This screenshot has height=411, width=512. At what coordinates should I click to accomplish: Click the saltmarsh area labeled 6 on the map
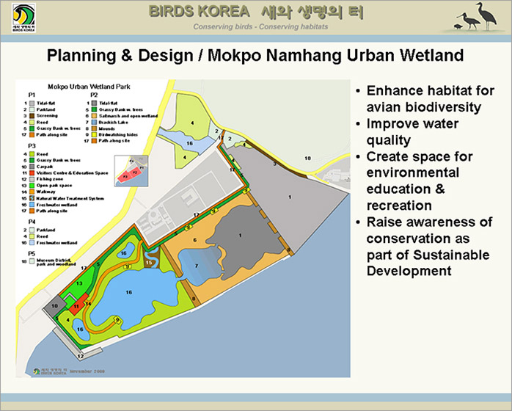point(194,240)
